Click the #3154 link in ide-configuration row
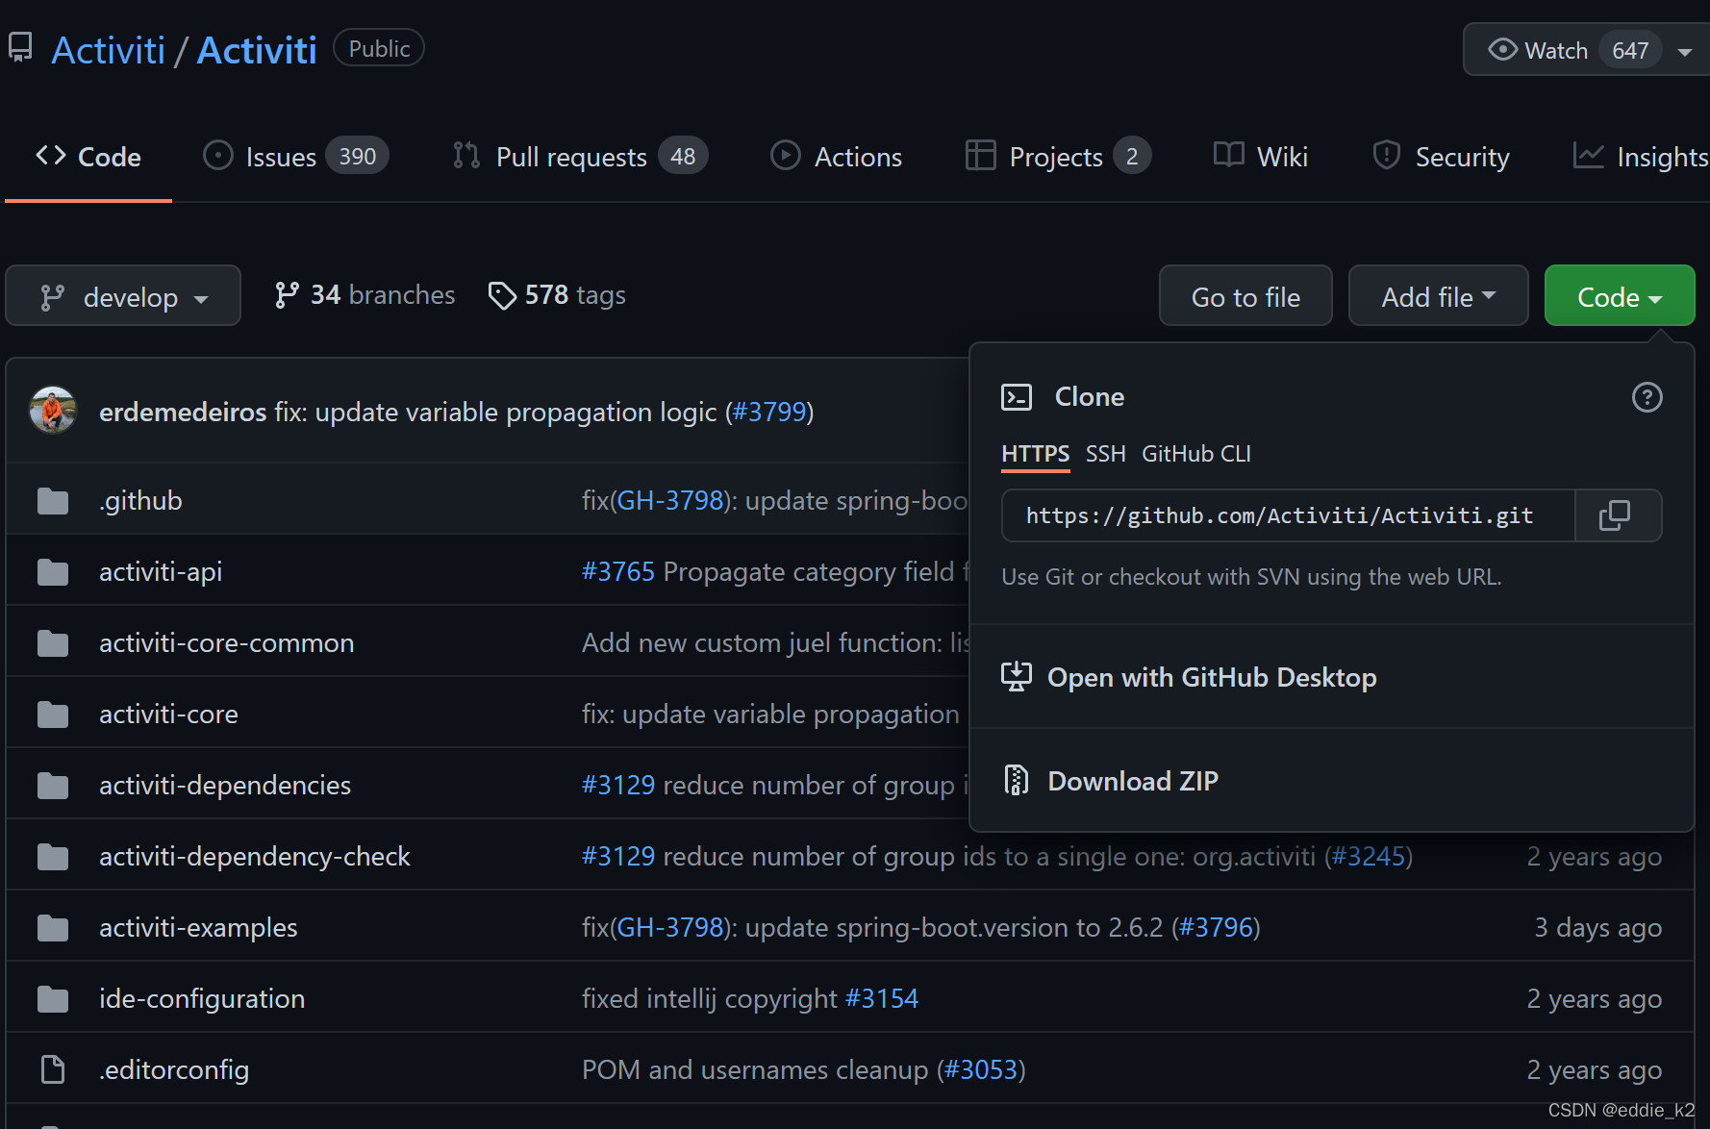1710x1129 pixels. pyautogui.click(x=882, y=999)
